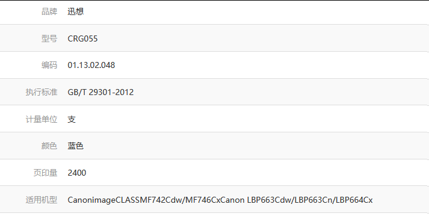Click the LBP664Cx model text
Image resolution: width=429 pixels, height=219 pixels.
(354, 200)
